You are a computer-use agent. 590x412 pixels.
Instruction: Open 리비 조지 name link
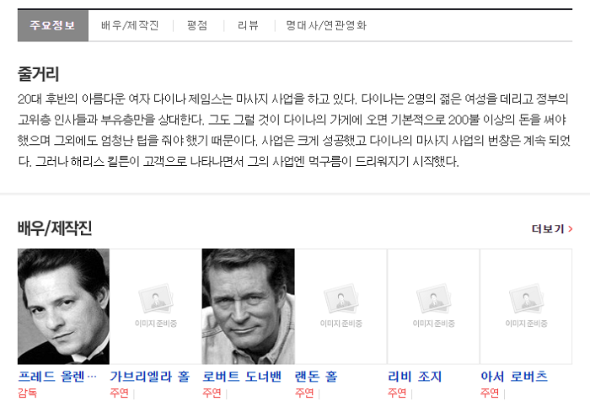click(415, 377)
